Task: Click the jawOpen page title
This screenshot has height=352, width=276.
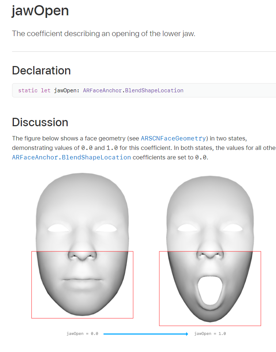Action: click(x=40, y=11)
